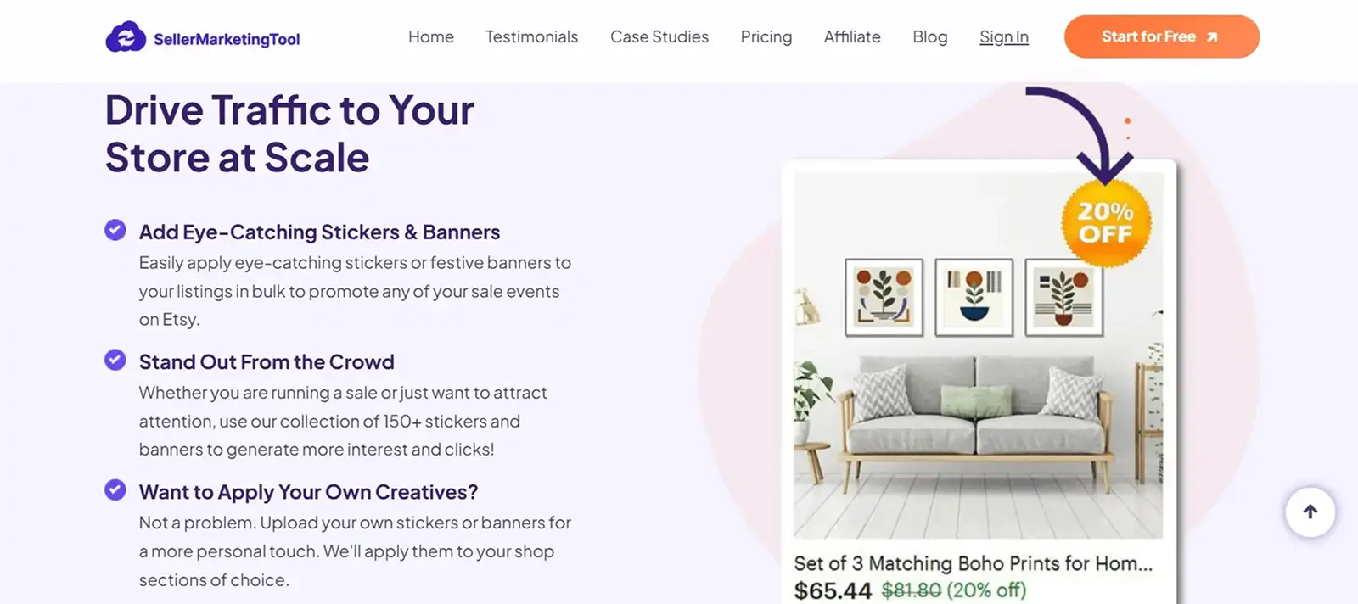Click the checkmark icon beside Stand Out From the Crowd
1358x604 pixels.
[115, 359]
